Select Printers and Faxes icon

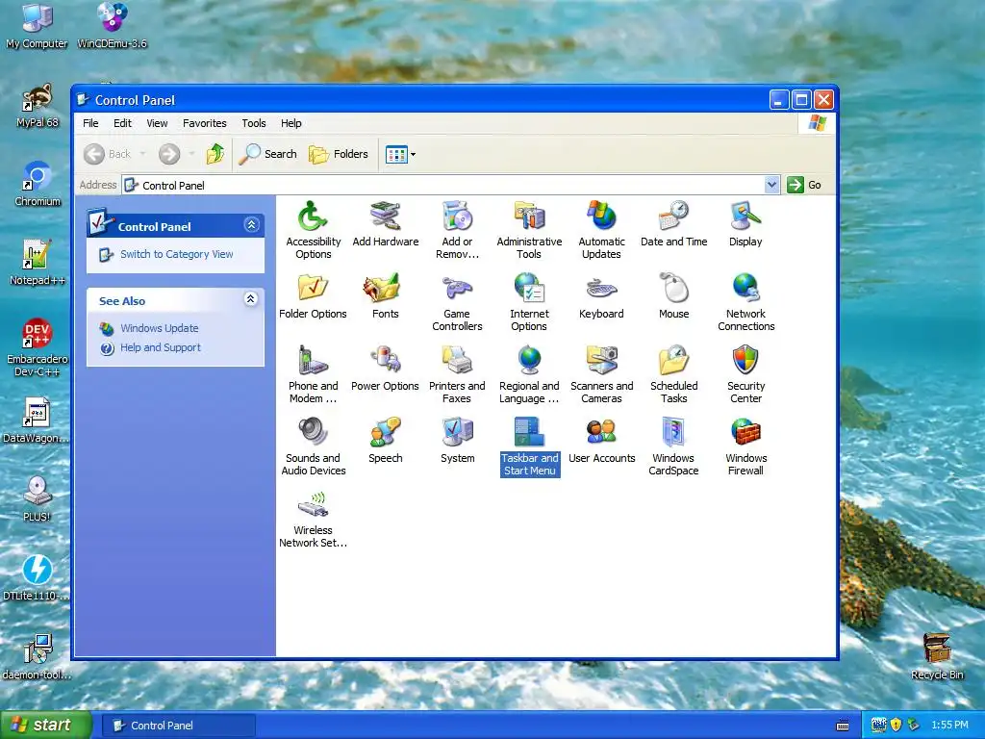click(457, 374)
